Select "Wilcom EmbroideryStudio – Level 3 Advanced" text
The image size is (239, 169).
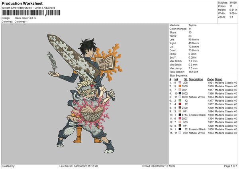pos(28,8)
